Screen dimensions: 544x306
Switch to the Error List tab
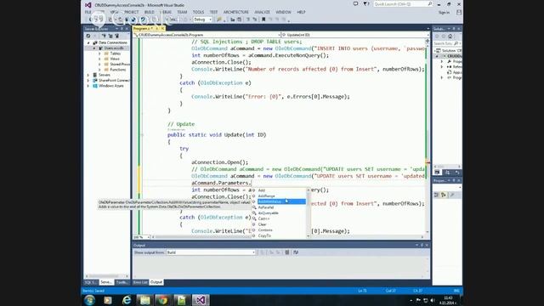(140, 282)
